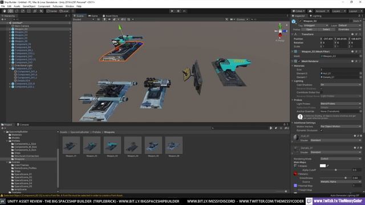
Task: Toggle pivot Center handle position button
Action: pyautogui.click(x=52, y=11)
